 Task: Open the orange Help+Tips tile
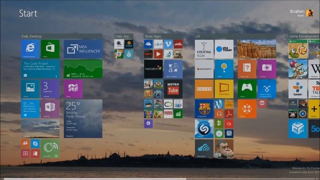(247, 69)
